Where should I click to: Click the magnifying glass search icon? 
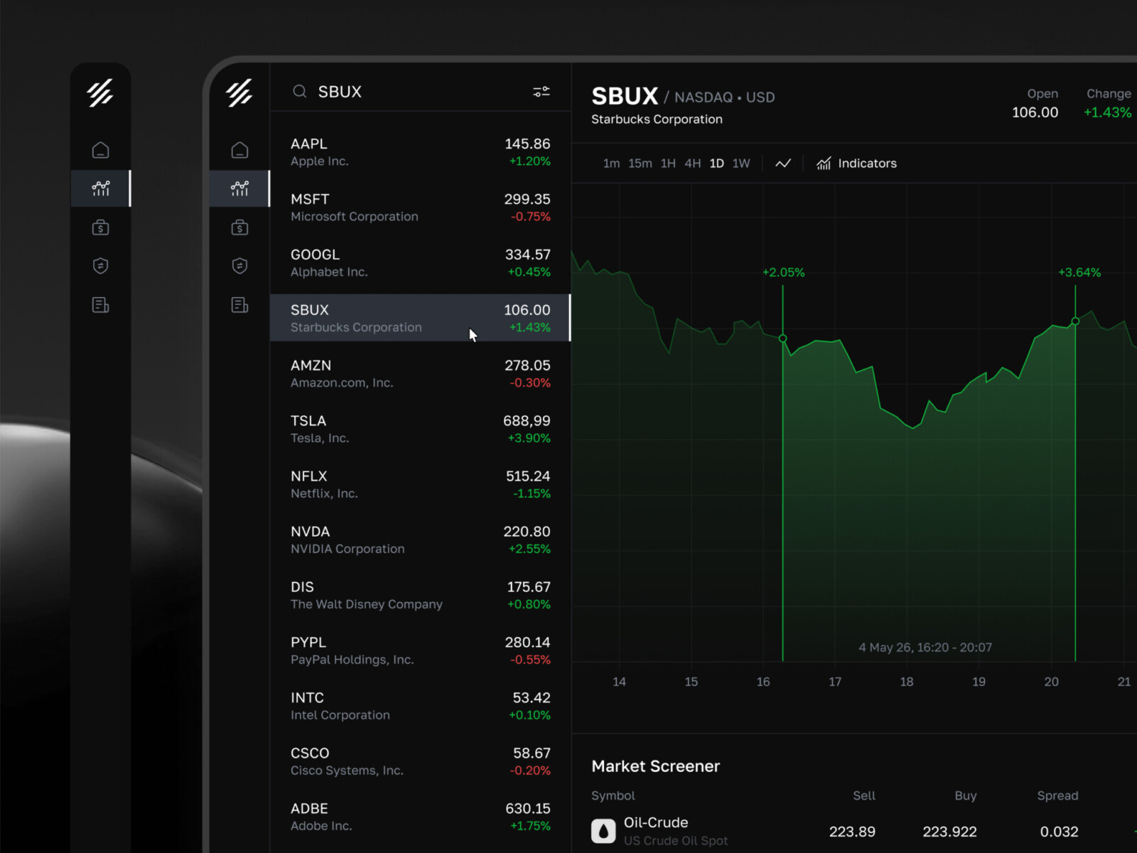click(300, 92)
